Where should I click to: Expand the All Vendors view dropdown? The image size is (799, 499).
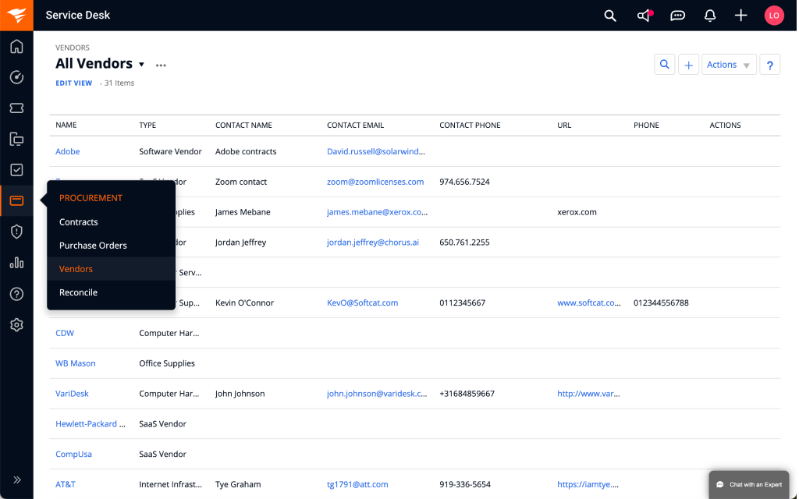pos(141,63)
